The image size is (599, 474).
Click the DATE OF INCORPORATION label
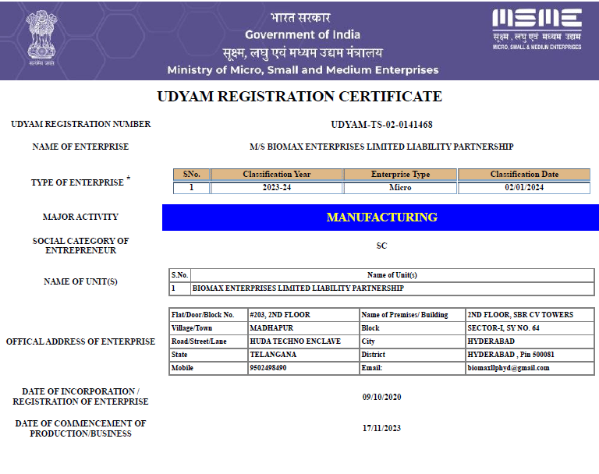click(x=80, y=397)
